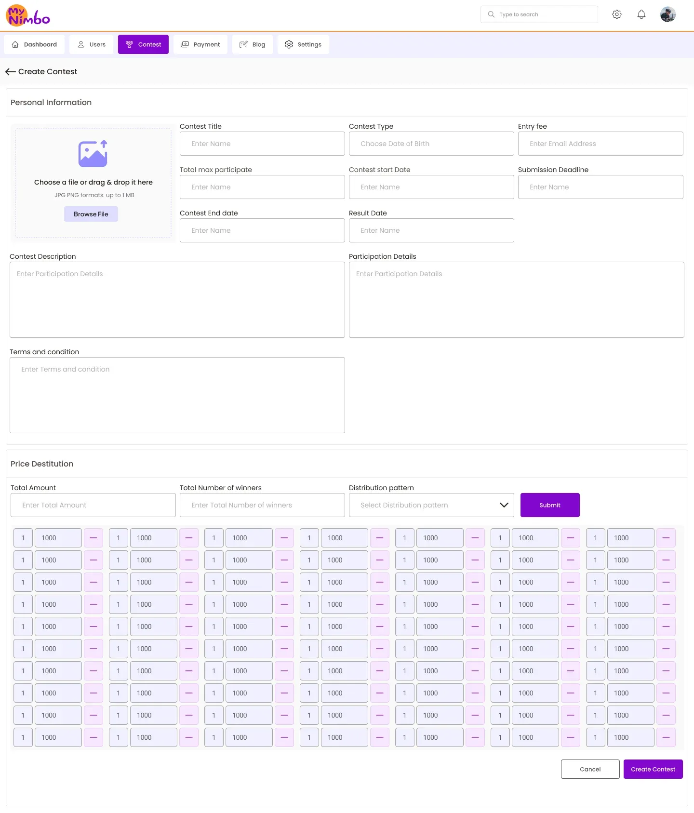Open the Payment tab

[x=200, y=44]
